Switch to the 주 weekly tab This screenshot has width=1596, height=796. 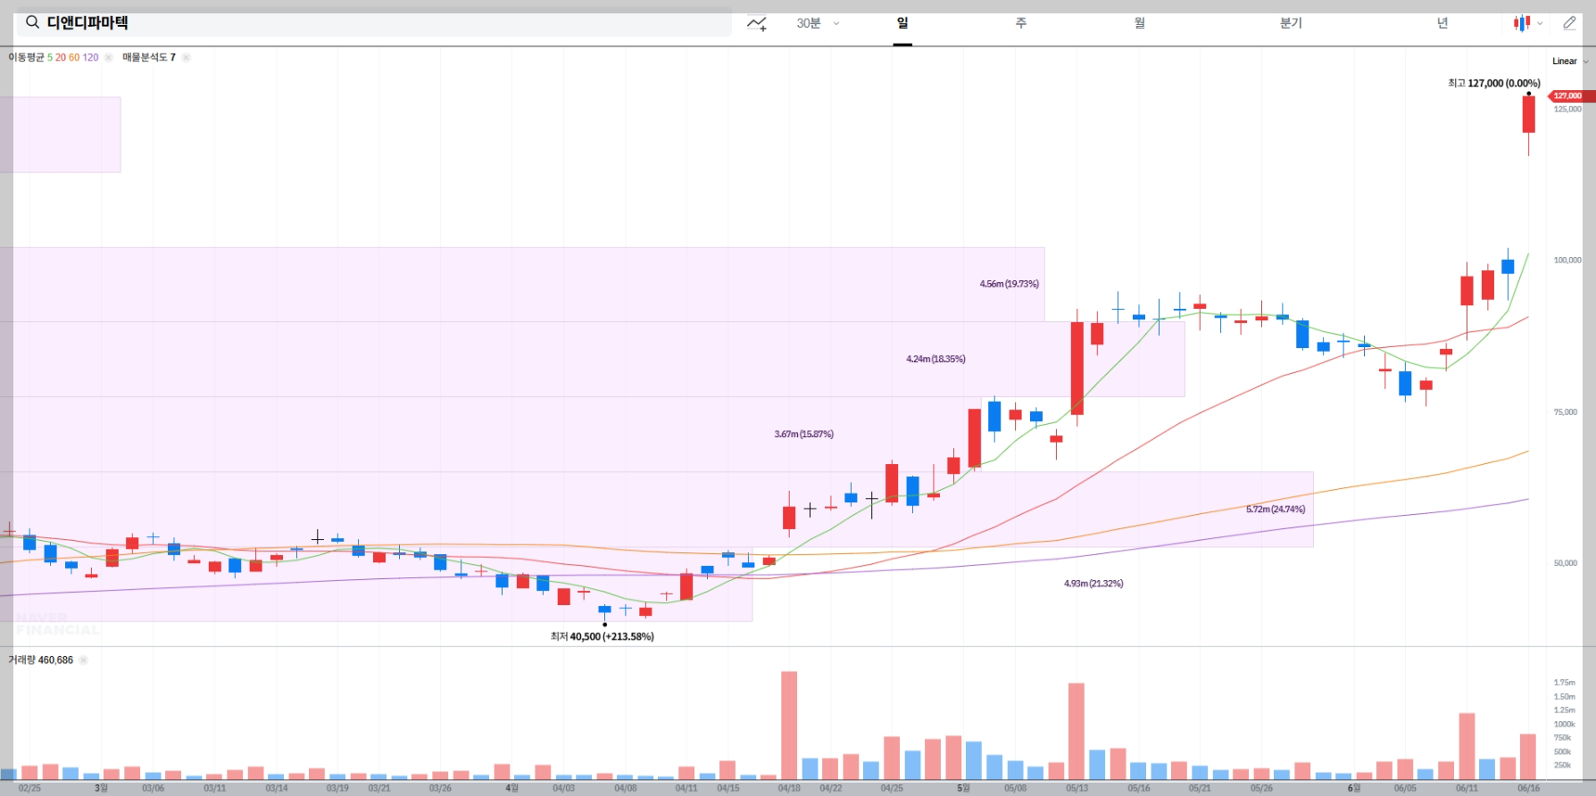point(1020,23)
